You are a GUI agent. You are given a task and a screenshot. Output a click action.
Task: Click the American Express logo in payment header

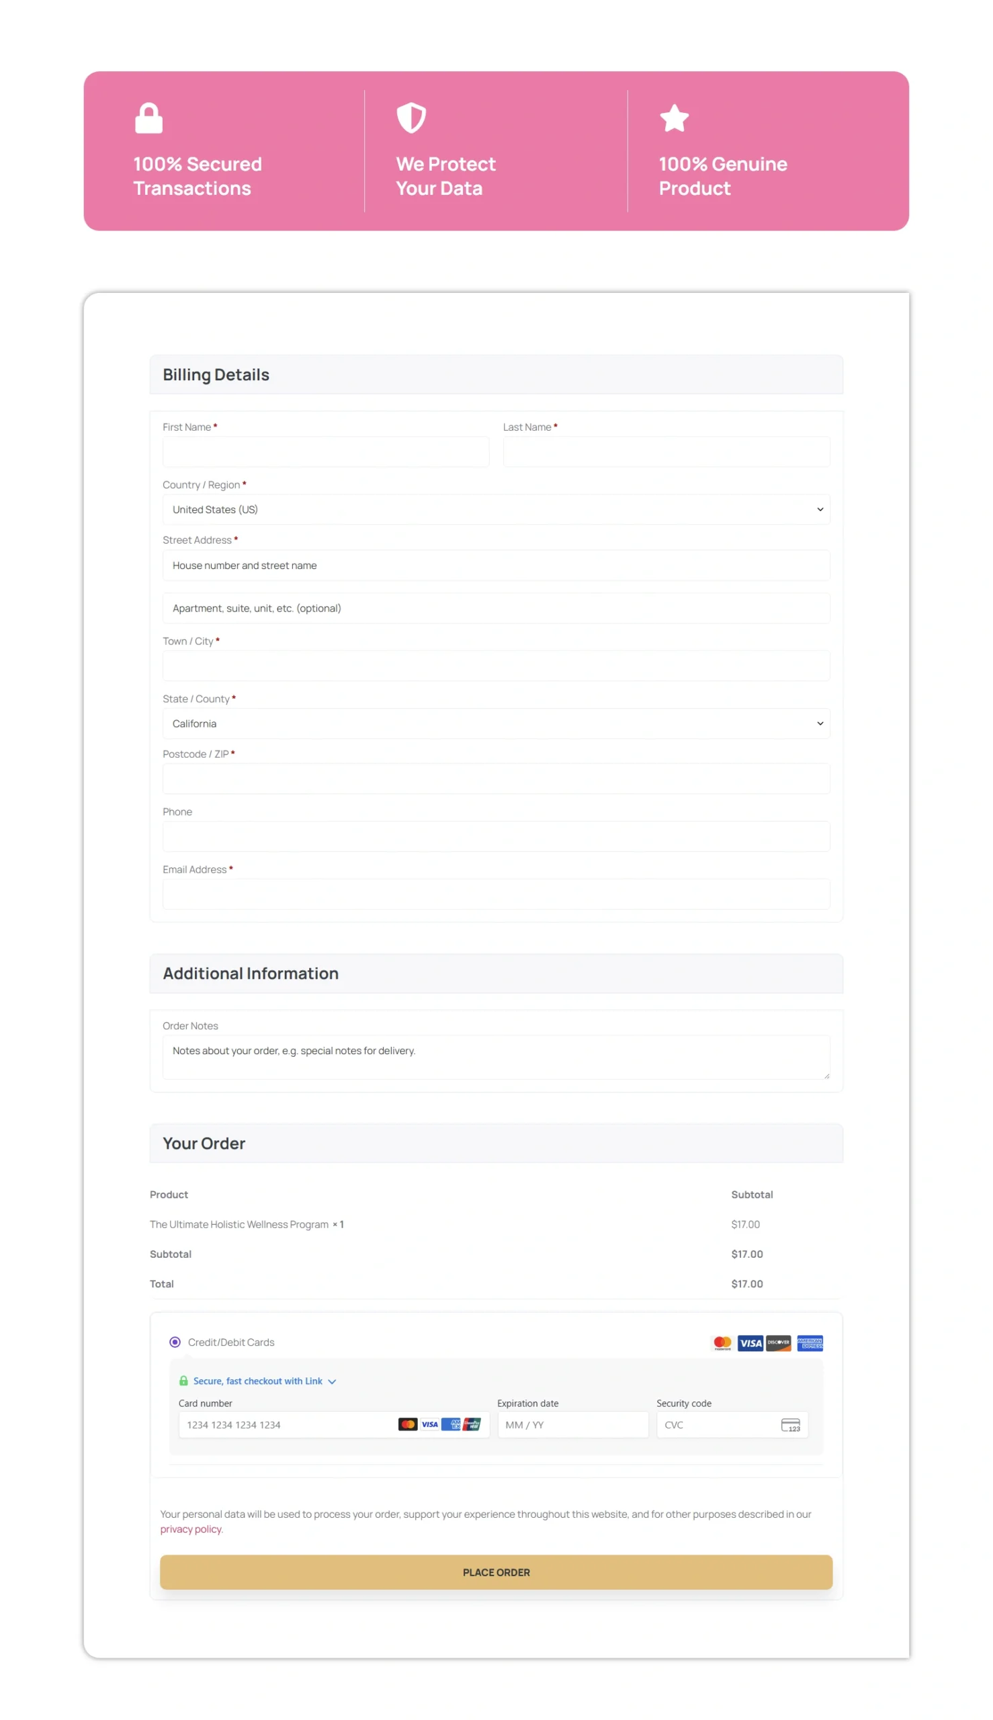point(810,1343)
